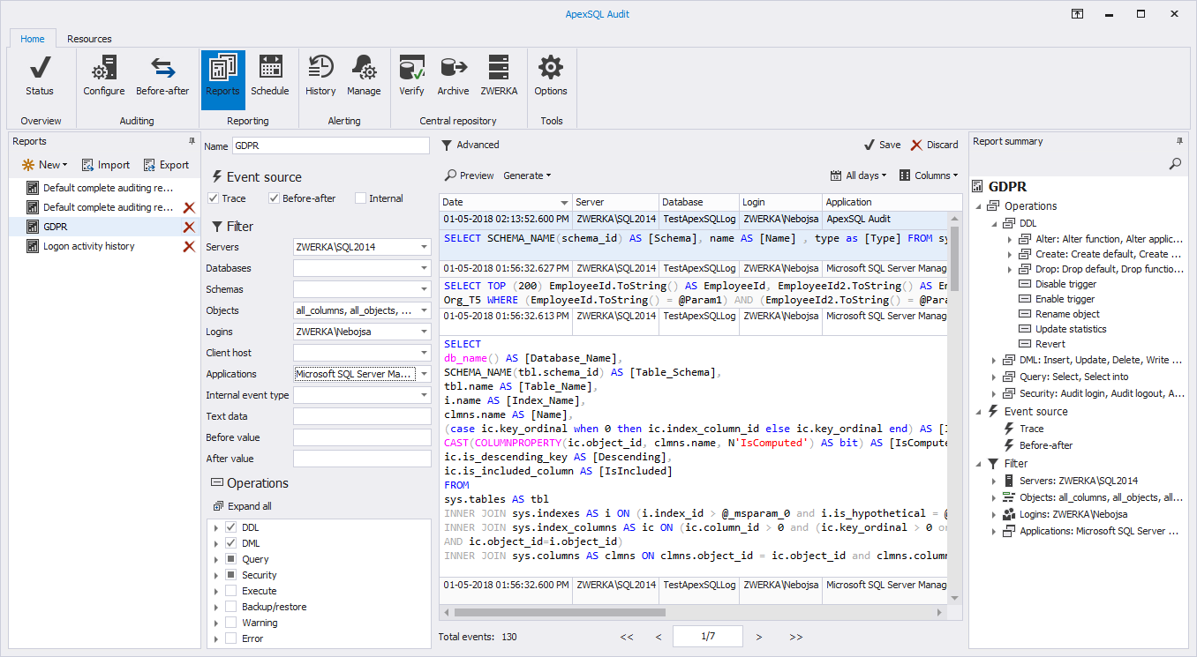Open the Objects filter dropdown
This screenshot has height=657, width=1197.
point(424,310)
